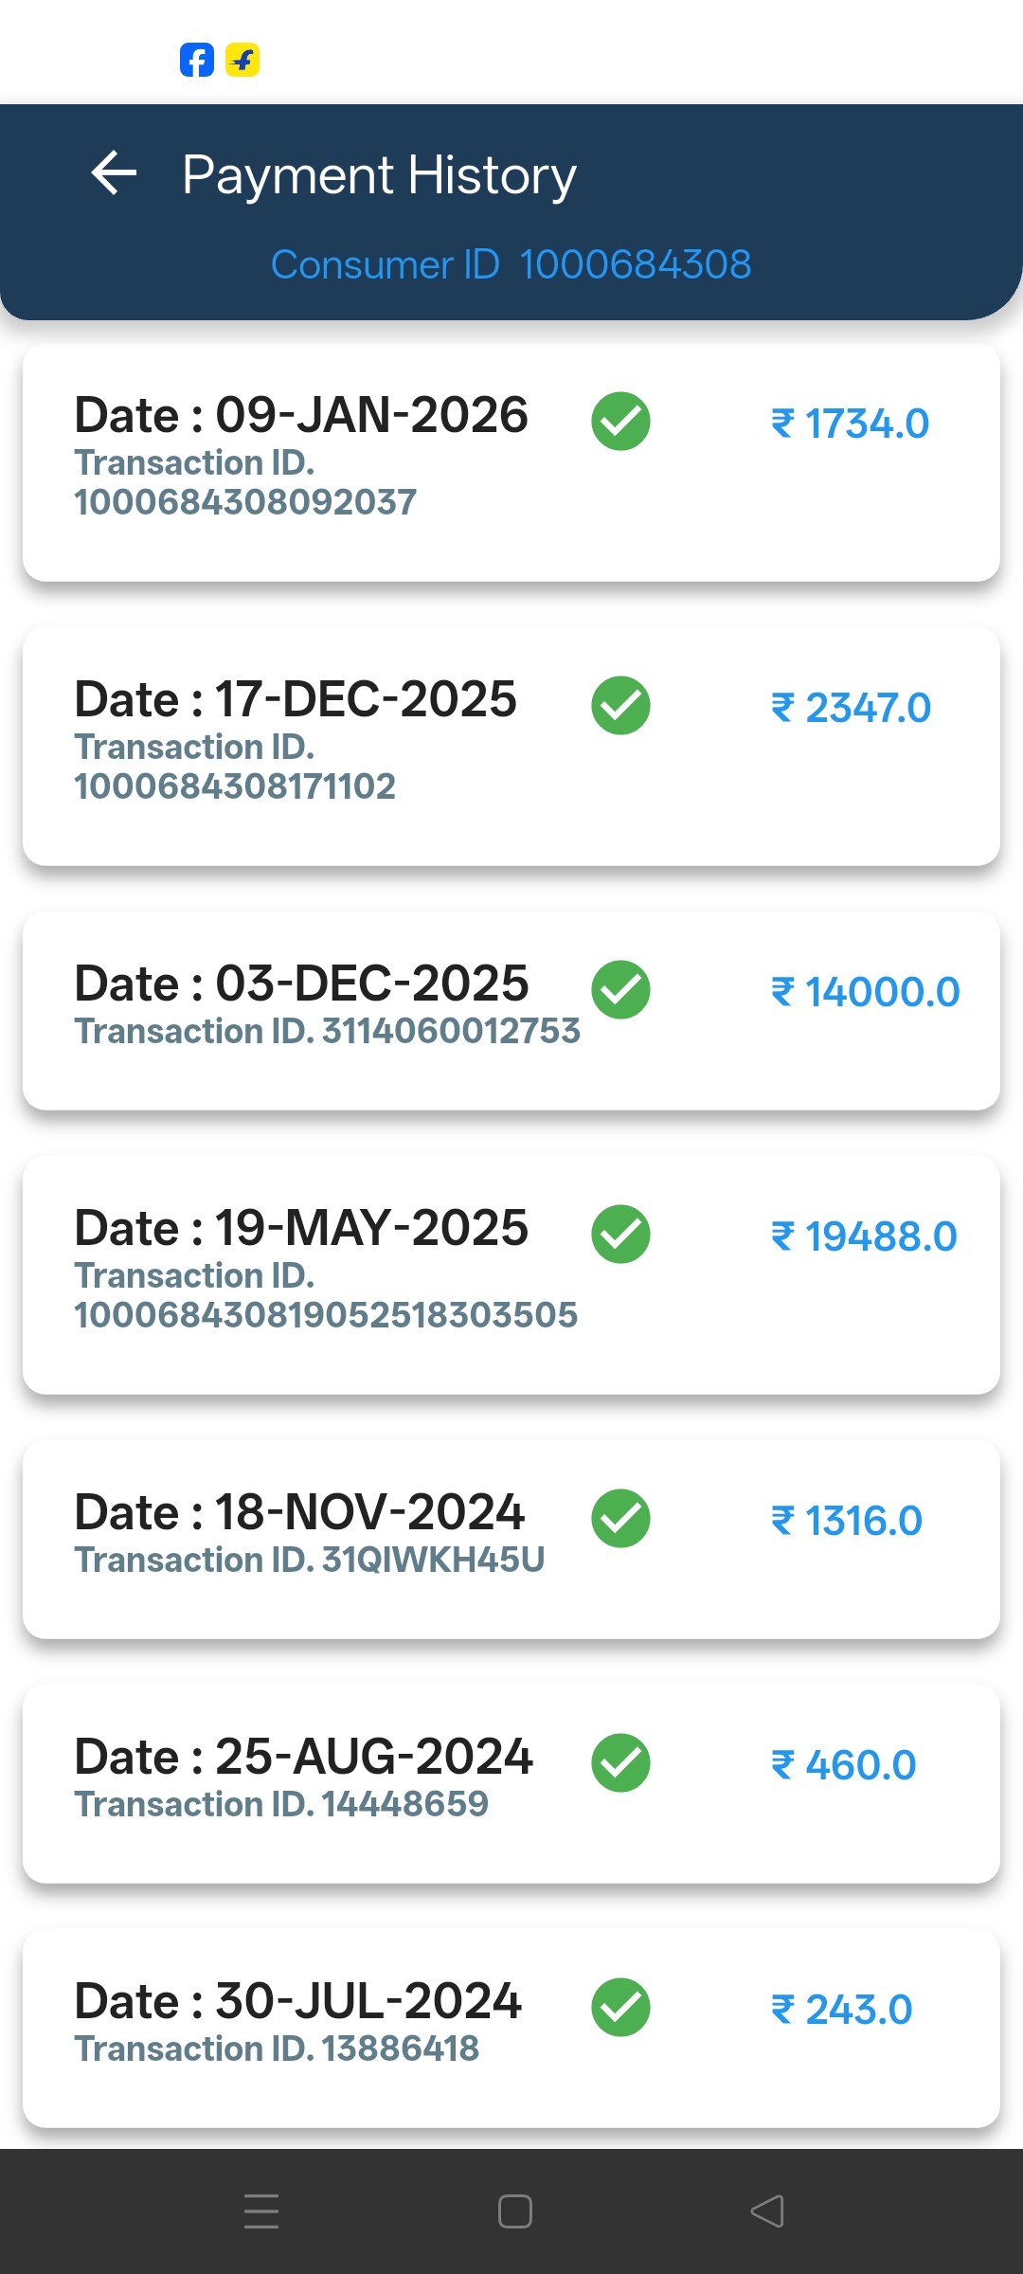Tap green checkmark for 17-DEC-2025 payment
The width and height of the screenshot is (1023, 2274).
pos(620,706)
